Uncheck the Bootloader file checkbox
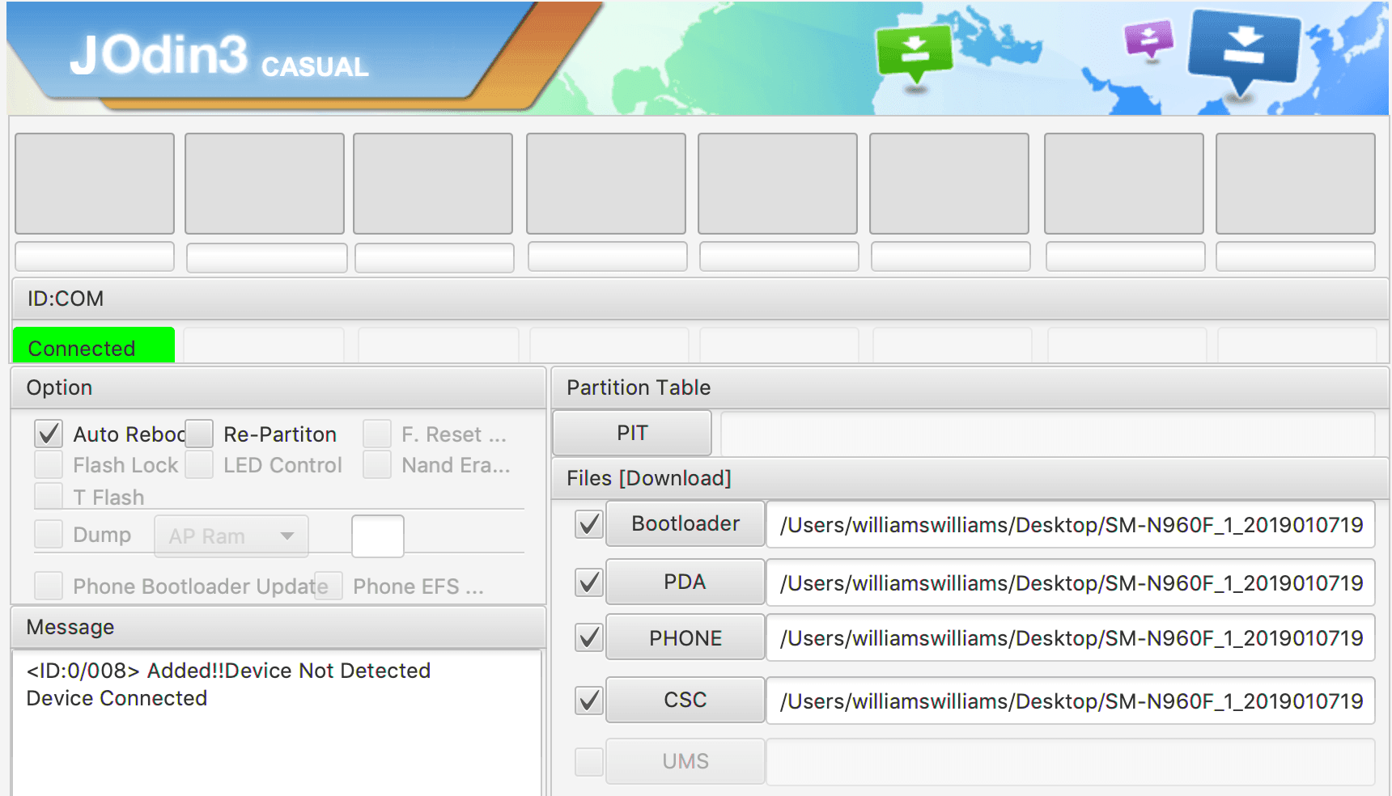1392x796 pixels. (589, 524)
